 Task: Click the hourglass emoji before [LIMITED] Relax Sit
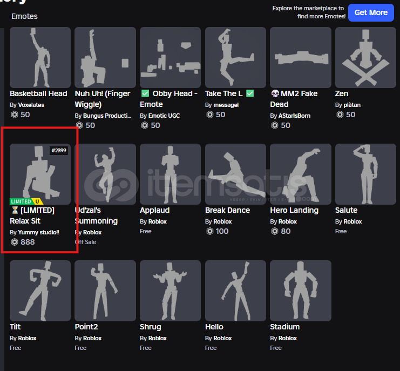point(15,210)
